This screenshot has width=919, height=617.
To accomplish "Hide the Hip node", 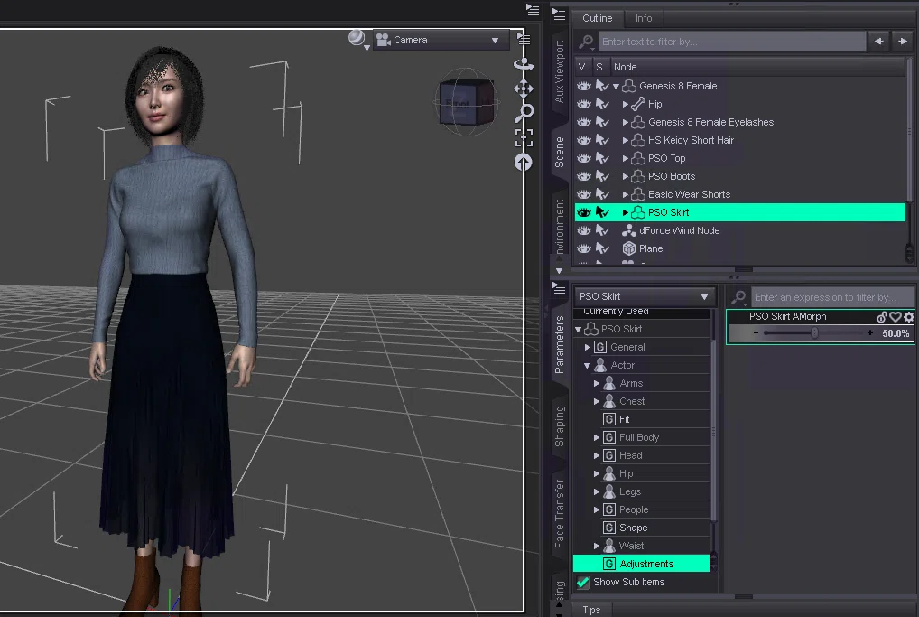I will [584, 104].
